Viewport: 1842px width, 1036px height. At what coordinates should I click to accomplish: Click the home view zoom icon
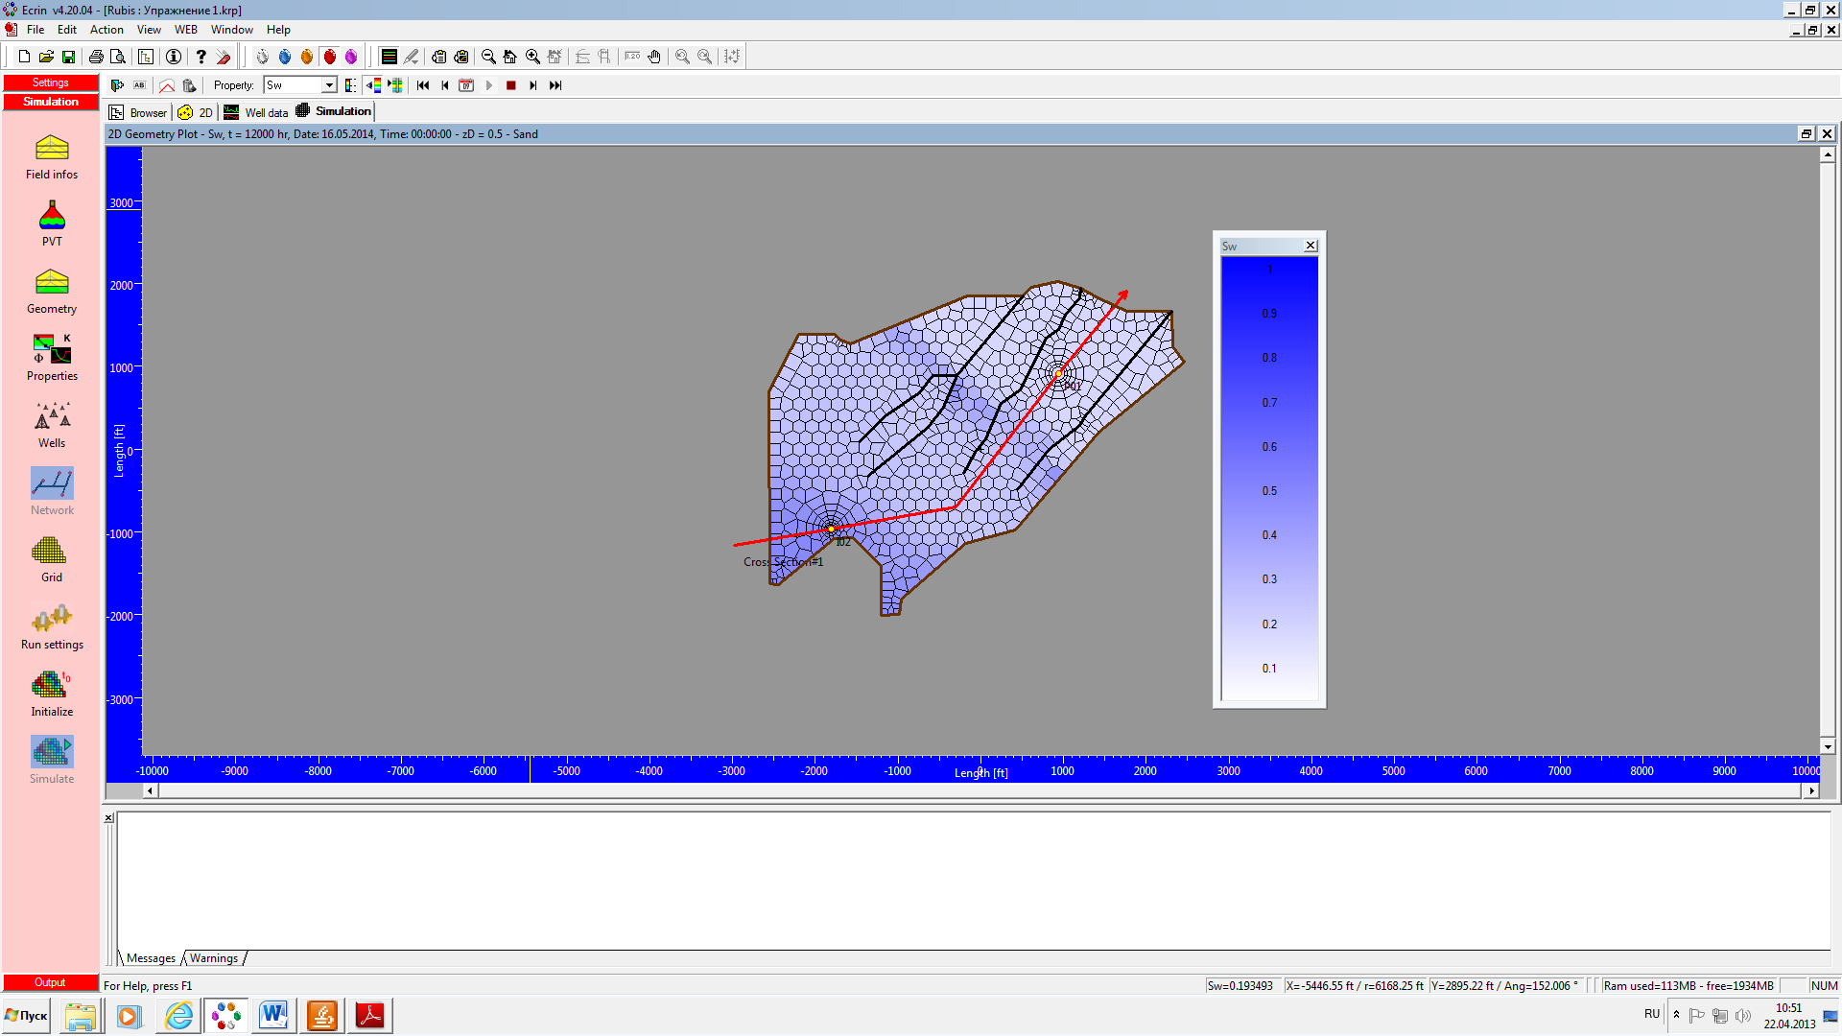tap(510, 57)
